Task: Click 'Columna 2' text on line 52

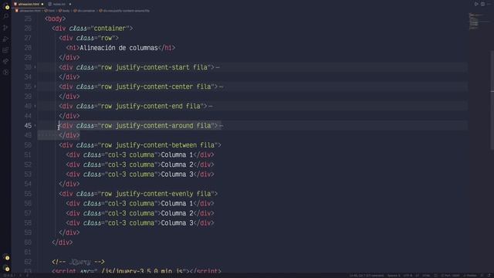Action: pos(177,164)
